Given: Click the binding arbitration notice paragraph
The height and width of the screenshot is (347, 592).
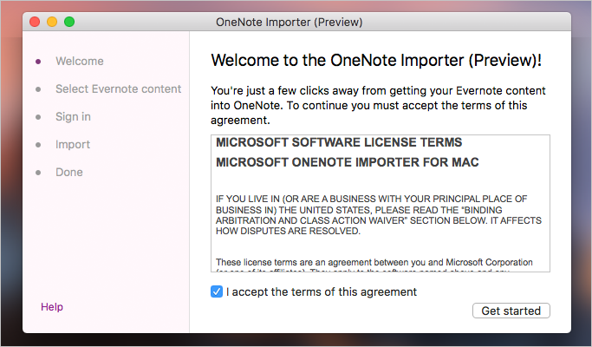Looking at the screenshot, I should pos(378,215).
